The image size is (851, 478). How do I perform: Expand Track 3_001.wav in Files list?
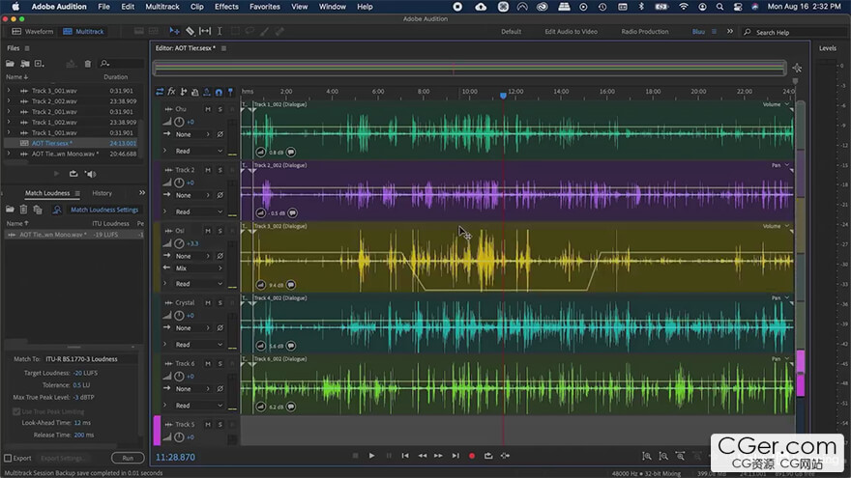tap(8, 91)
